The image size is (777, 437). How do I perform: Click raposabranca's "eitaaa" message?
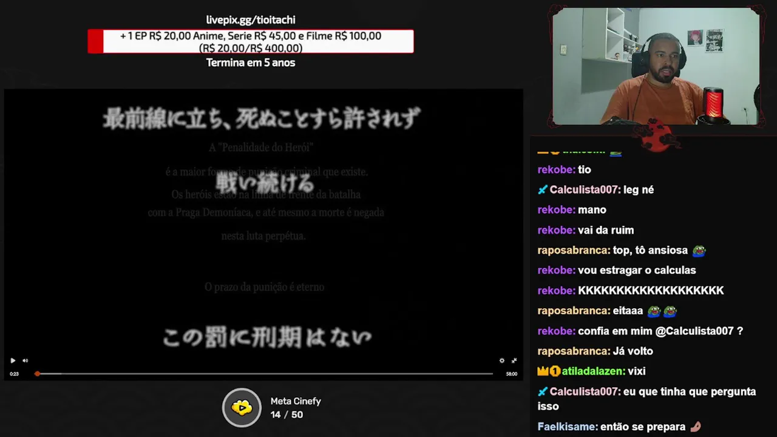[x=607, y=311]
